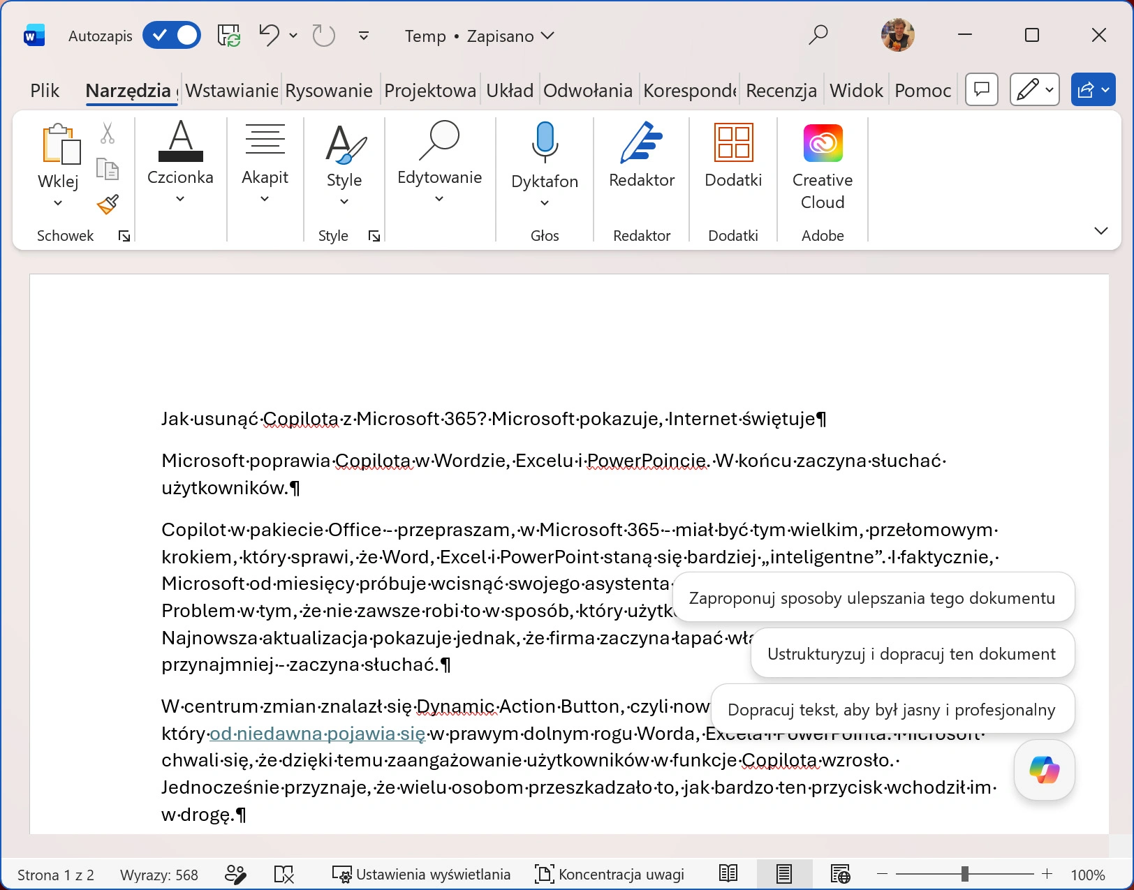1134x890 pixels.
Task: Click Dopracuj tekst, aby był jasny i profesjonalny
Action: [892, 710]
